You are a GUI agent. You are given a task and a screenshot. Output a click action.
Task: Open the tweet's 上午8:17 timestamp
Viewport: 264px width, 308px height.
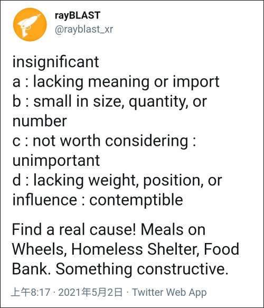(x=31, y=292)
